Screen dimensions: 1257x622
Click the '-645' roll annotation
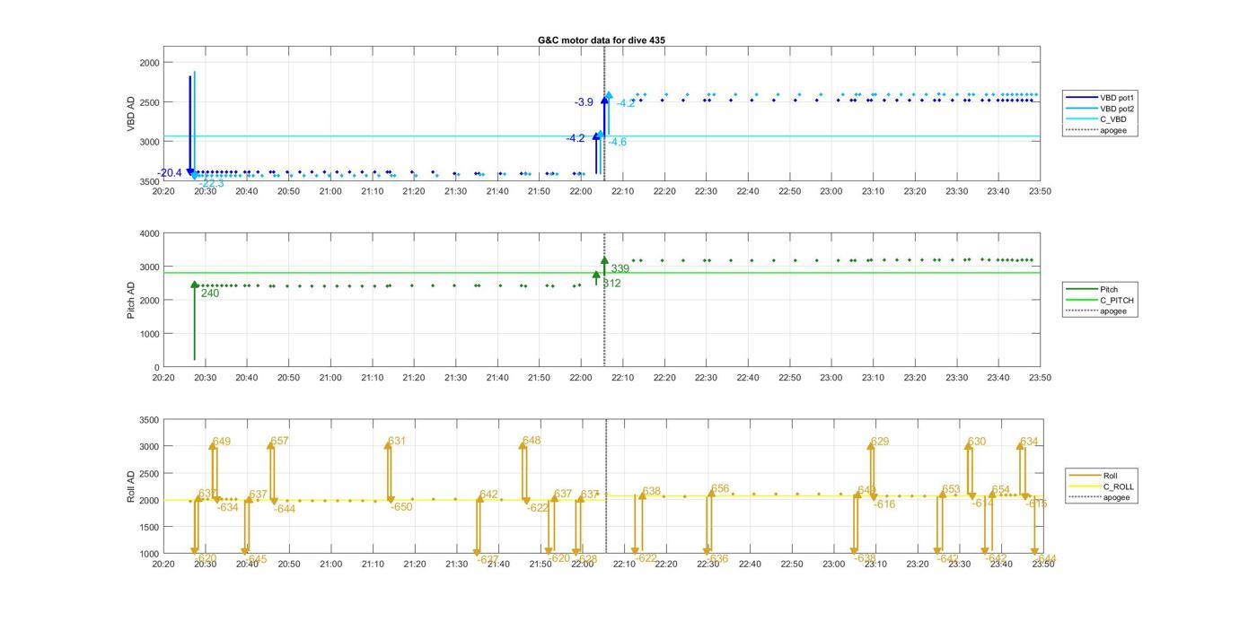click(256, 559)
